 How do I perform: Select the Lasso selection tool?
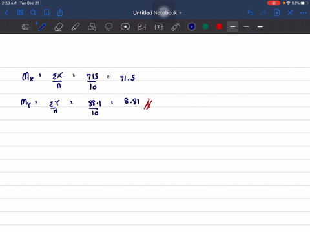108,27
